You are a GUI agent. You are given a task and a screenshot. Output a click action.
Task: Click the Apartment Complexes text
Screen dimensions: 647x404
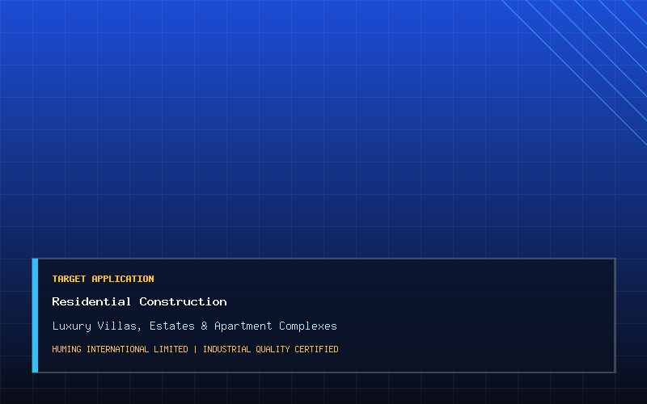click(276, 326)
